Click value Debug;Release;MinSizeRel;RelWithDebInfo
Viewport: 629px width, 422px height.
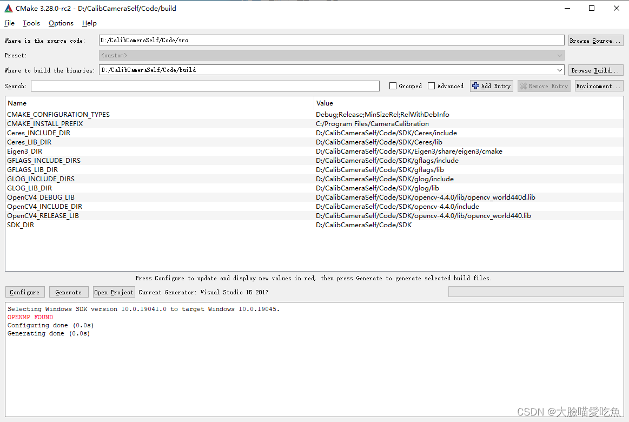(x=382, y=114)
